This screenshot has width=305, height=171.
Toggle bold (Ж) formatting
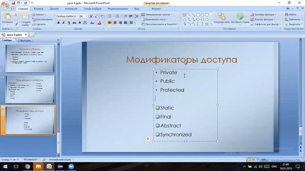tap(58, 23)
